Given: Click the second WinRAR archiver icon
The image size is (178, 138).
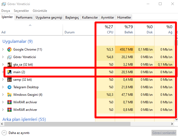Looking at the screenshot, I should point(9,110).
